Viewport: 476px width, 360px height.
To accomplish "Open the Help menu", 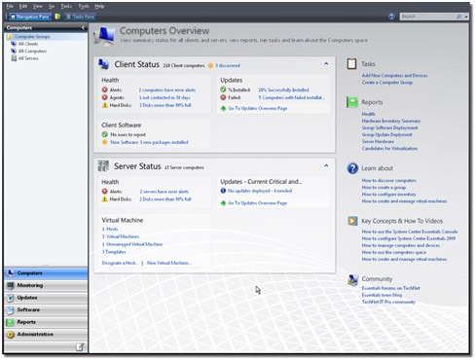I will coord(99,6).
